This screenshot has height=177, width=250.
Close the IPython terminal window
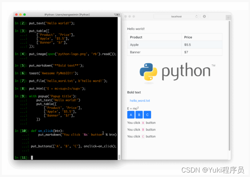[16, 15]
